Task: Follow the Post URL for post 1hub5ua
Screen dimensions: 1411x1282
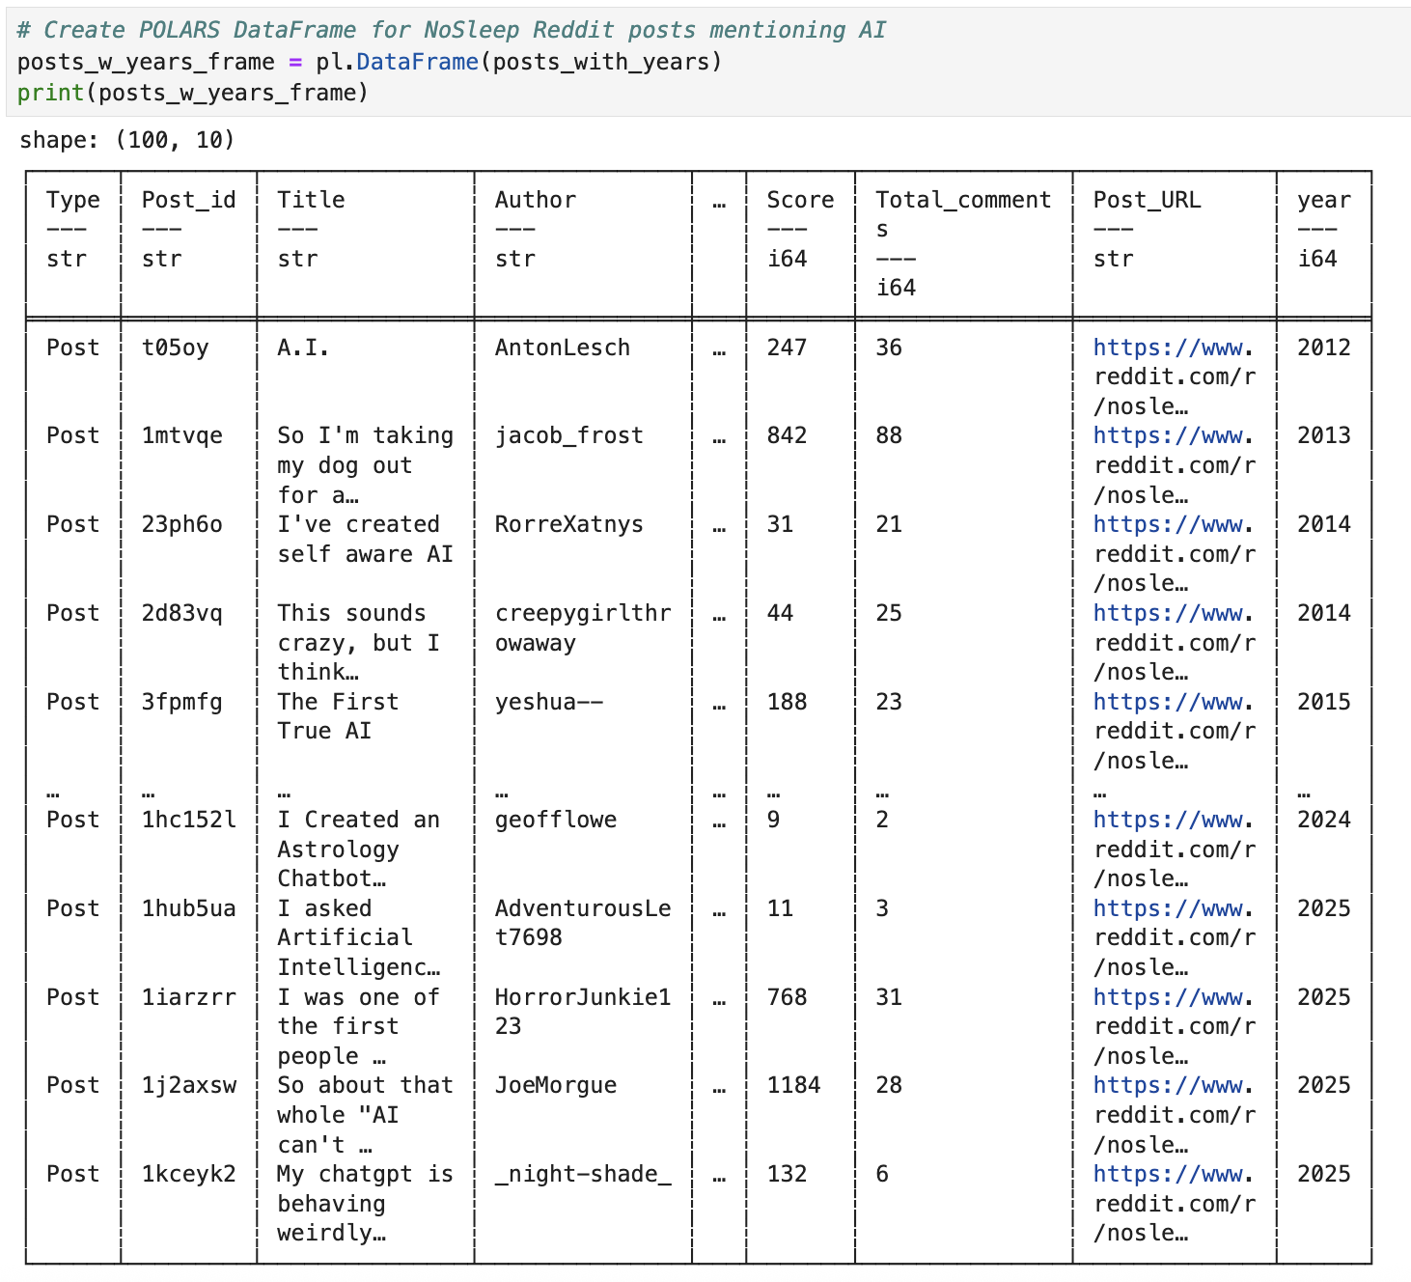Action: point(1172,909)
